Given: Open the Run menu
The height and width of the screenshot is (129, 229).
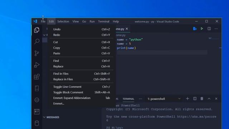Looking at the screenshot, I should 92,21.
